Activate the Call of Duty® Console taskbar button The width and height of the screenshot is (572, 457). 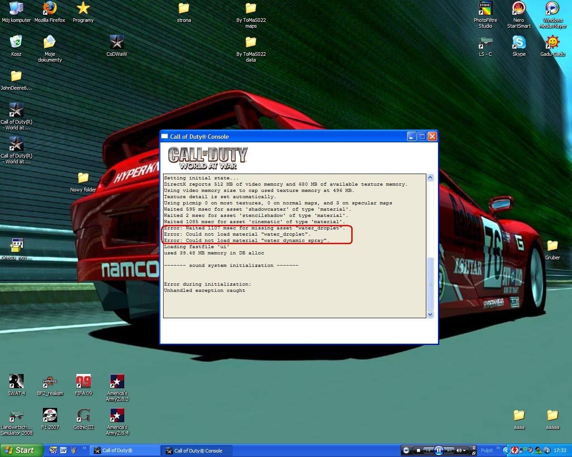click(x=197, y=451)
